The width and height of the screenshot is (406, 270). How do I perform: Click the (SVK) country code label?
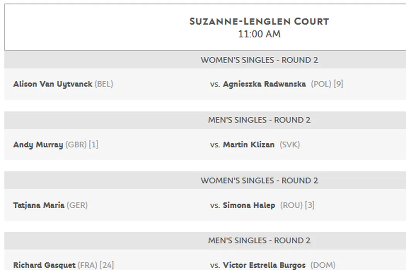tap(290, 145)
